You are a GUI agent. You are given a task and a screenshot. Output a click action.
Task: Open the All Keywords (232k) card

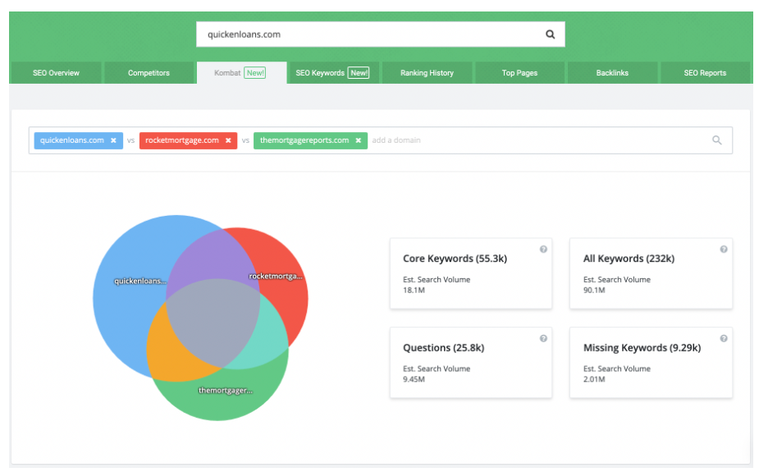coord(651,273)
